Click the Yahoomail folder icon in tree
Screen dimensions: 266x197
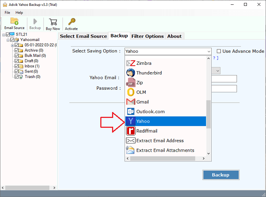point(17,40)
